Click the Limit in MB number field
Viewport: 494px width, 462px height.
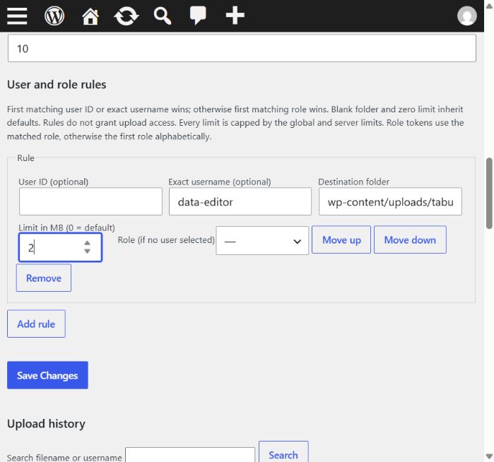click(60, 247)
